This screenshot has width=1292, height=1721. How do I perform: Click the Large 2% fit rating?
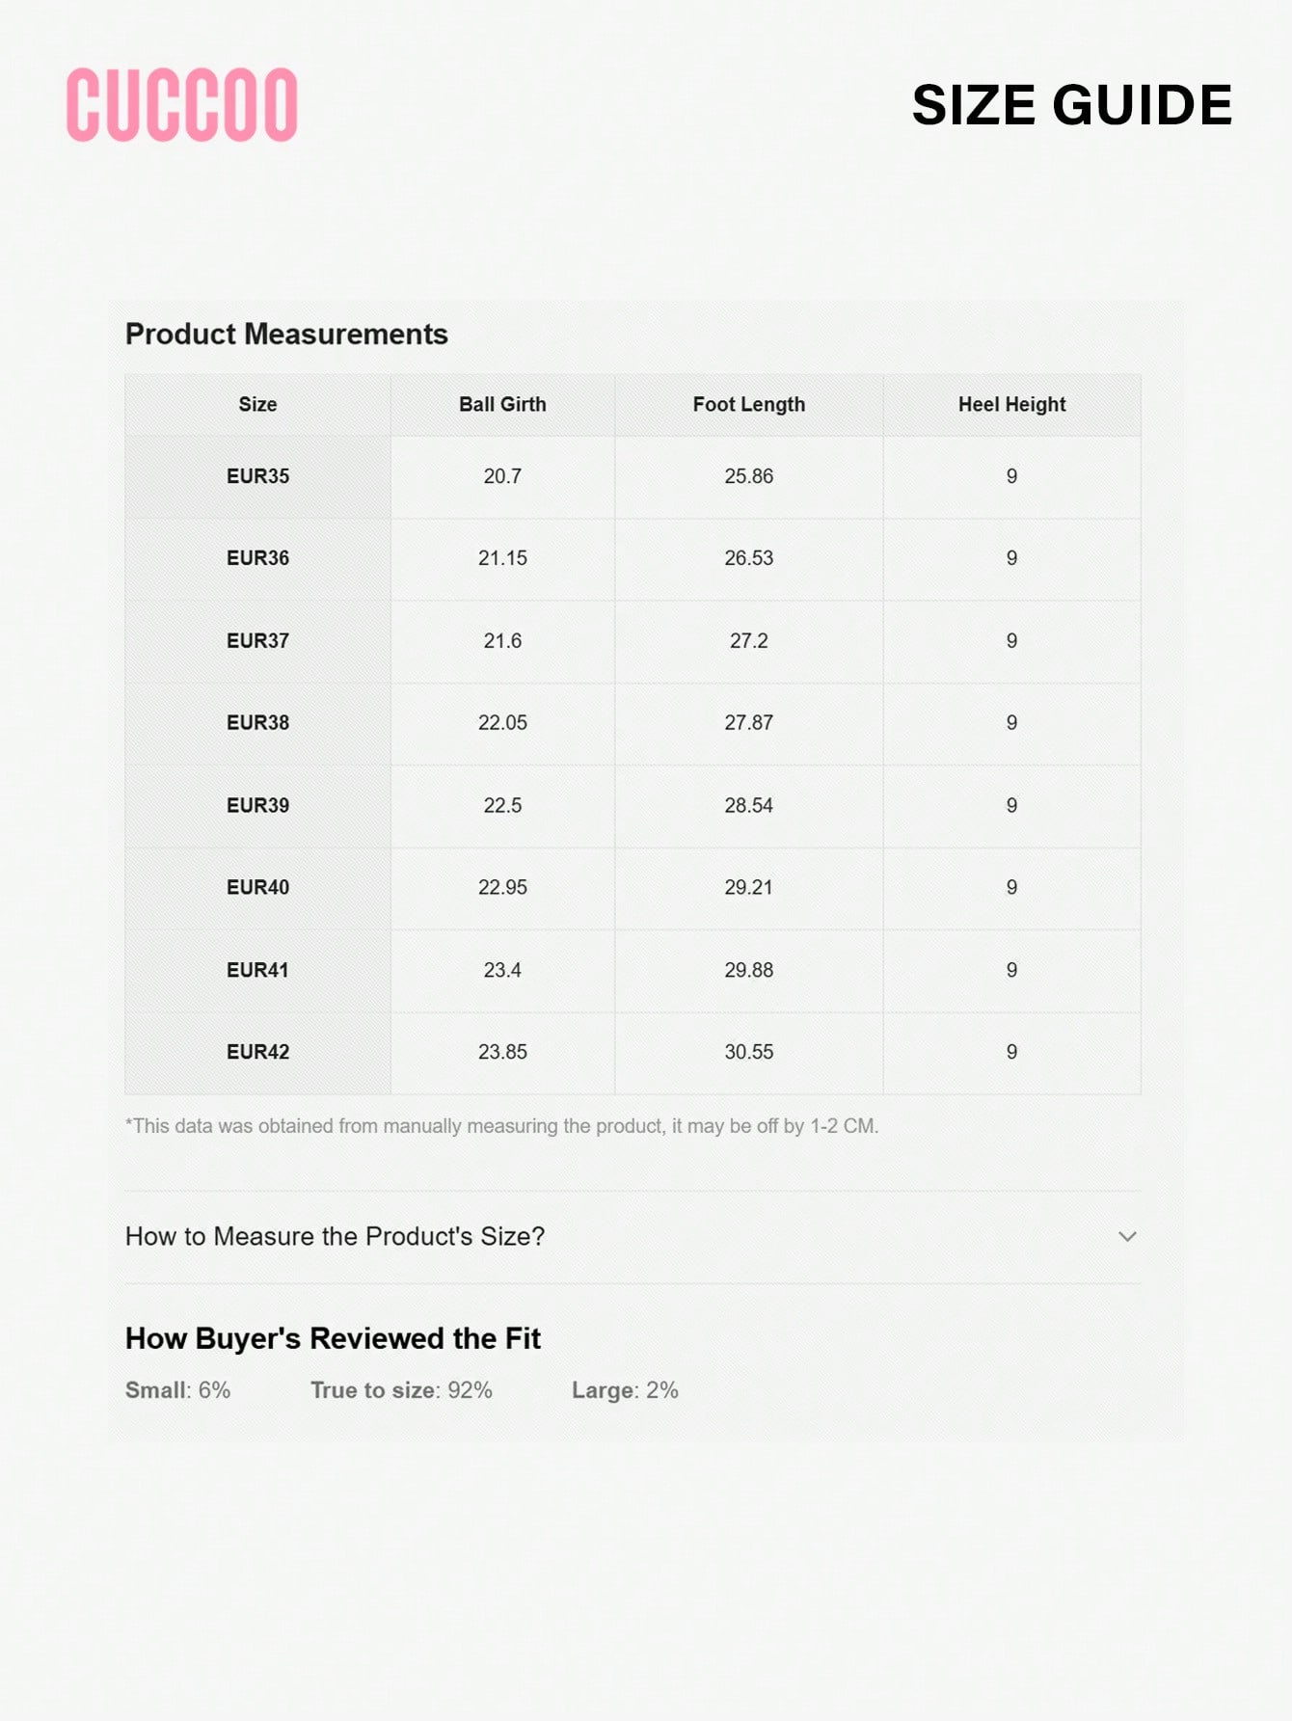point(625,1390)
